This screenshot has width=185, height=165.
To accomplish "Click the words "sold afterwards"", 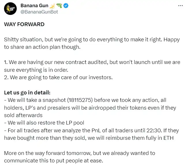I will pyautogui.click(x=23, y=115).
